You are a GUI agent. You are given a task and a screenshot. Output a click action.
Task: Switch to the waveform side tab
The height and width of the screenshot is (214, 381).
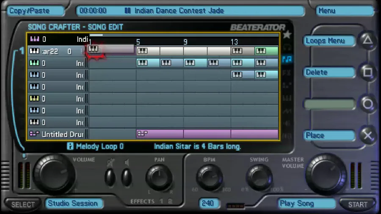(287, 111)
